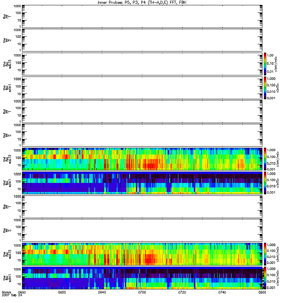The image size is (284, 303).
Task: Select the thd fbk scm1 color bar
Action: tap(265, 183)
